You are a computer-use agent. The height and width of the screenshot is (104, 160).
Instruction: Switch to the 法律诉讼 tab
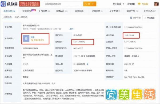pos(62,11)
